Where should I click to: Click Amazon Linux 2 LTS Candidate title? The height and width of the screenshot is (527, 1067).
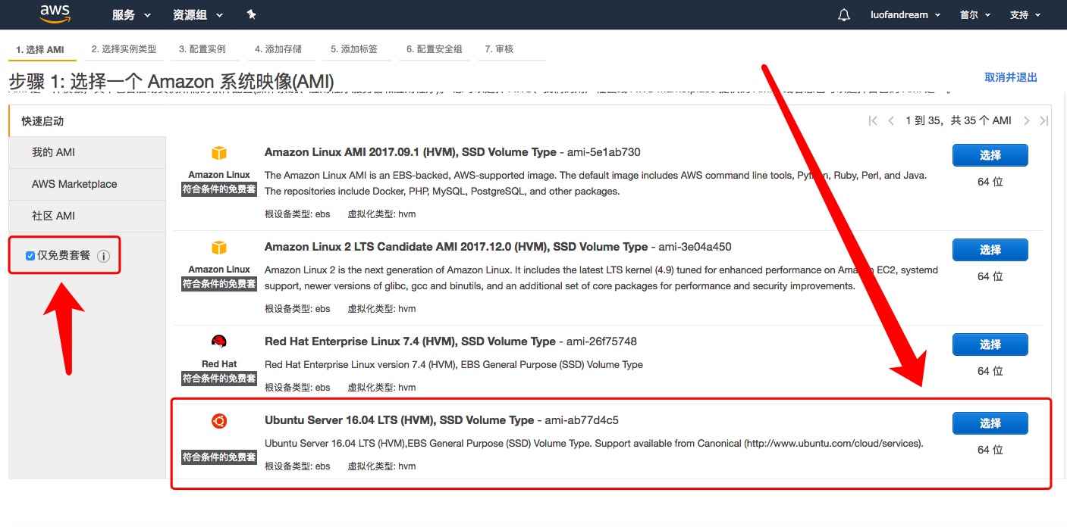click(456, 247)
